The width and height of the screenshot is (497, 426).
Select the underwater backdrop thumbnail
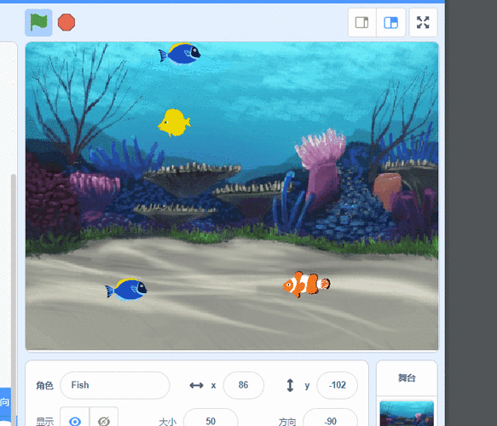(407, 414)
